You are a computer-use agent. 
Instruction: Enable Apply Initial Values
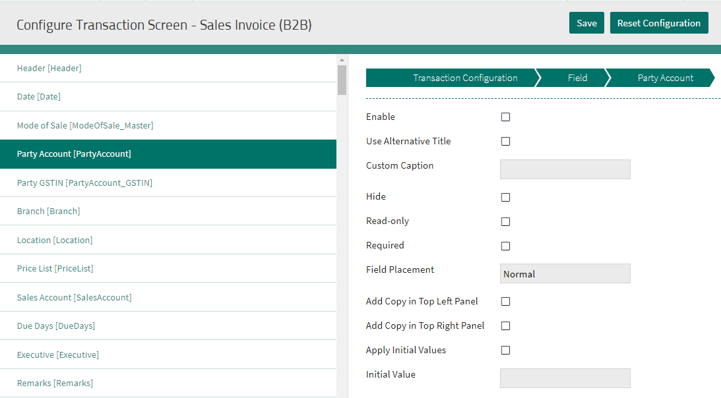tap(505, 350)
